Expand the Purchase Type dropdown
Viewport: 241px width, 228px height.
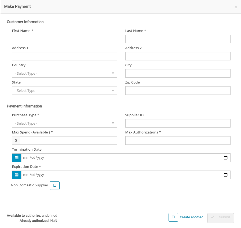[65, 123]
